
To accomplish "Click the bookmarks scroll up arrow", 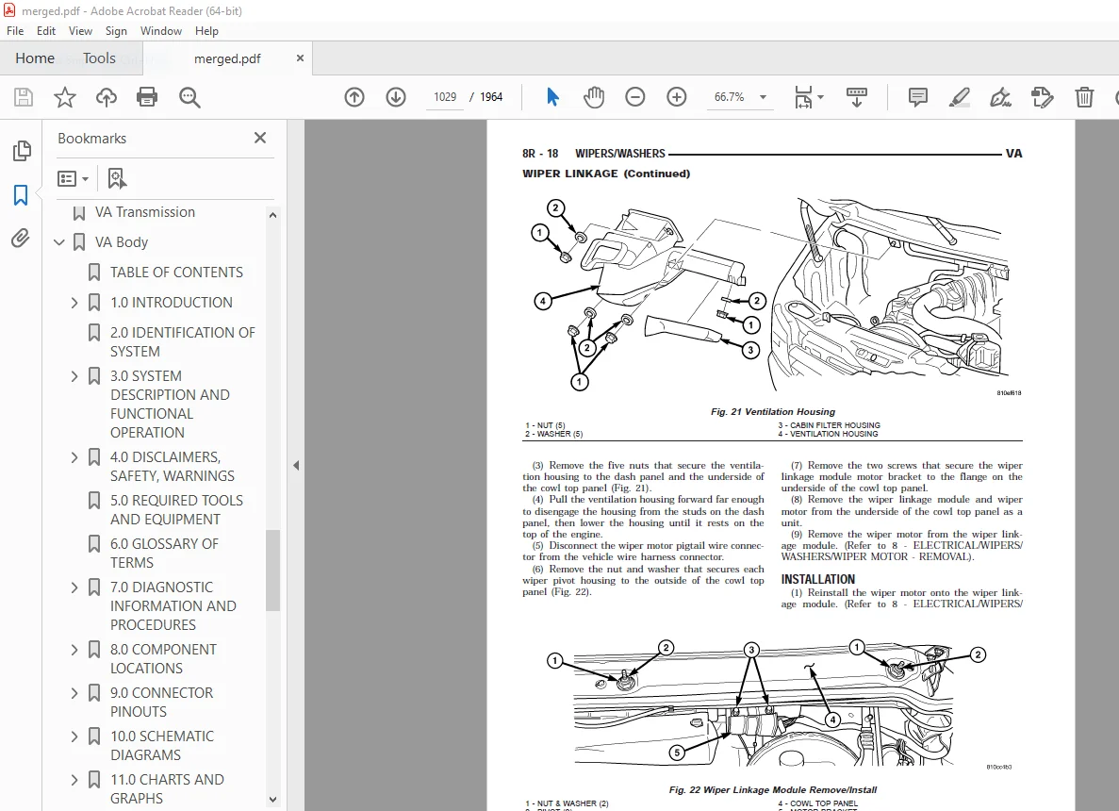I will point(272,215).
